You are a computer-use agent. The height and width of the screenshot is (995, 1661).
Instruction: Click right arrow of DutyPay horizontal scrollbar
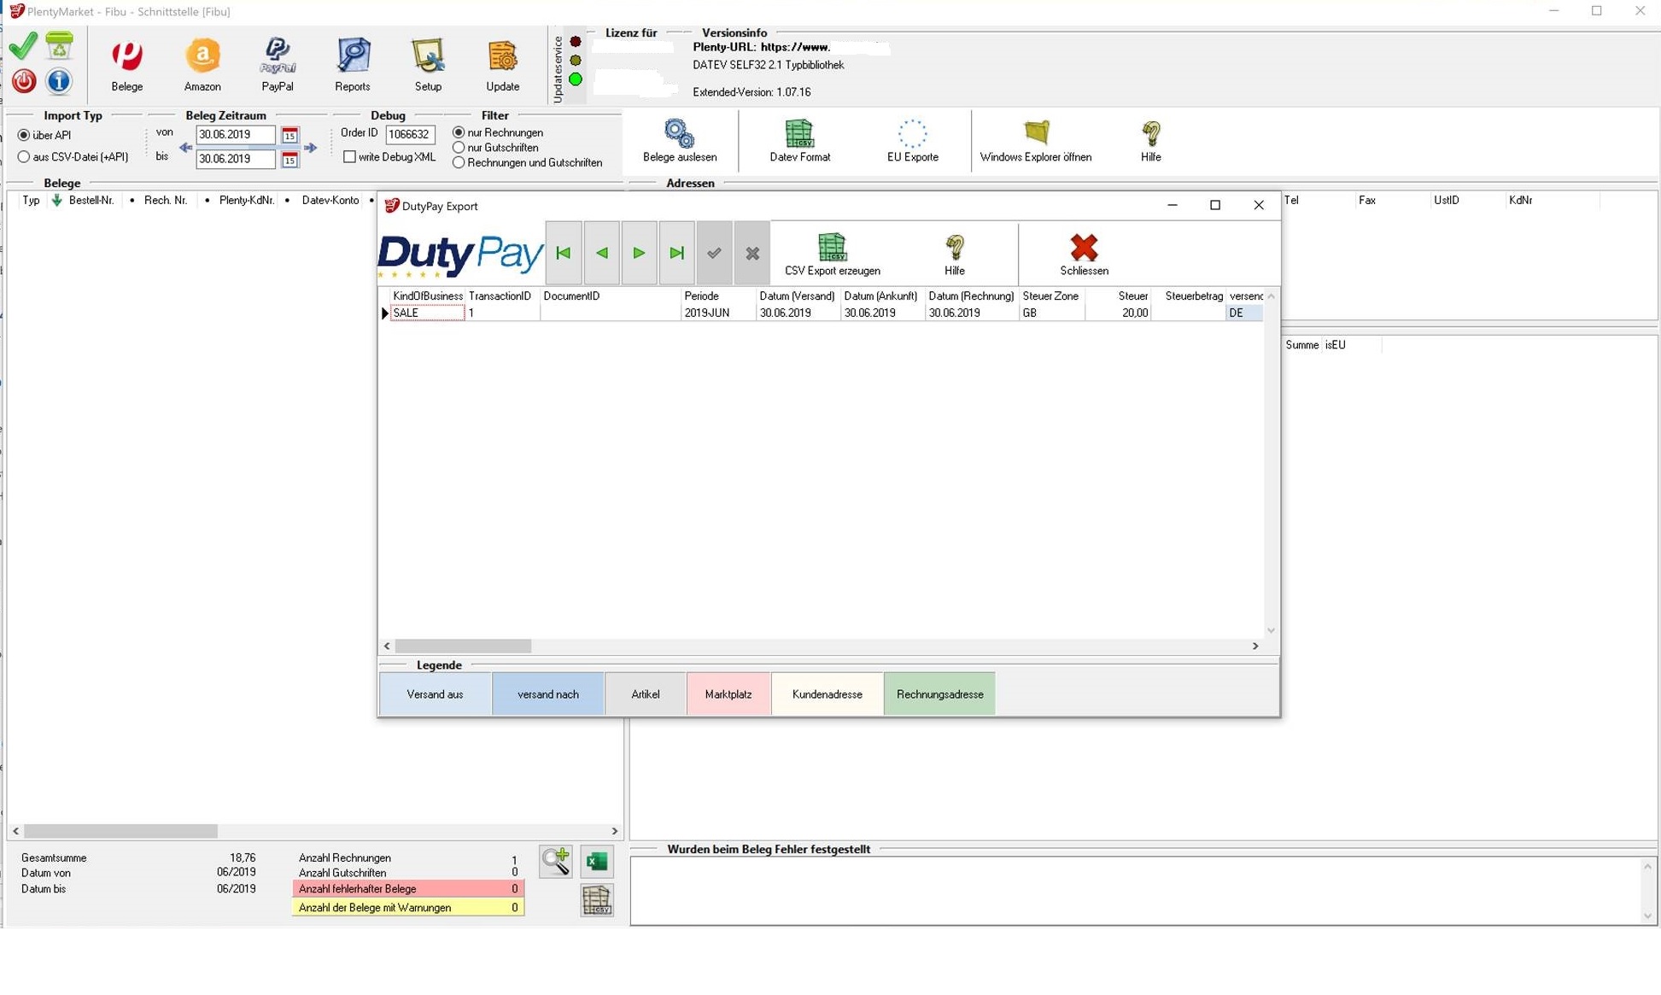1255,647
